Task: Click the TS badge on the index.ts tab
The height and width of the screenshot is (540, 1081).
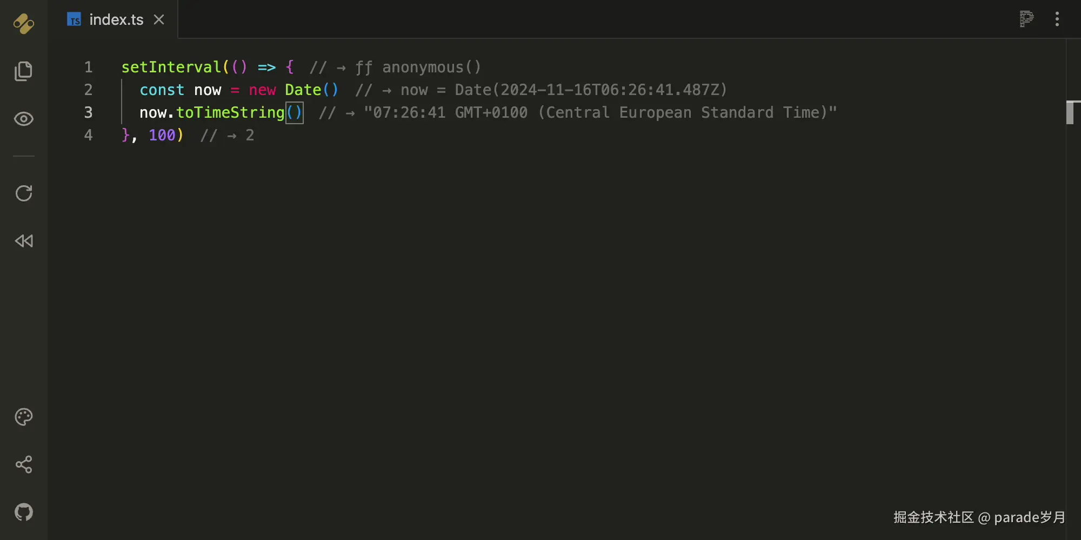Action: (74, 19)
